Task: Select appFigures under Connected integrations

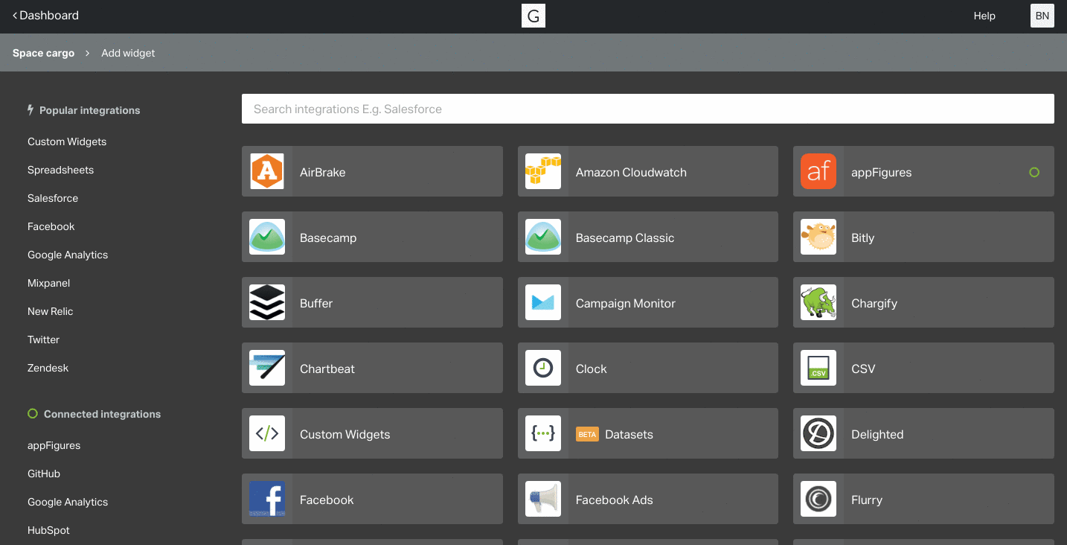Action: (x=54, y=445)
